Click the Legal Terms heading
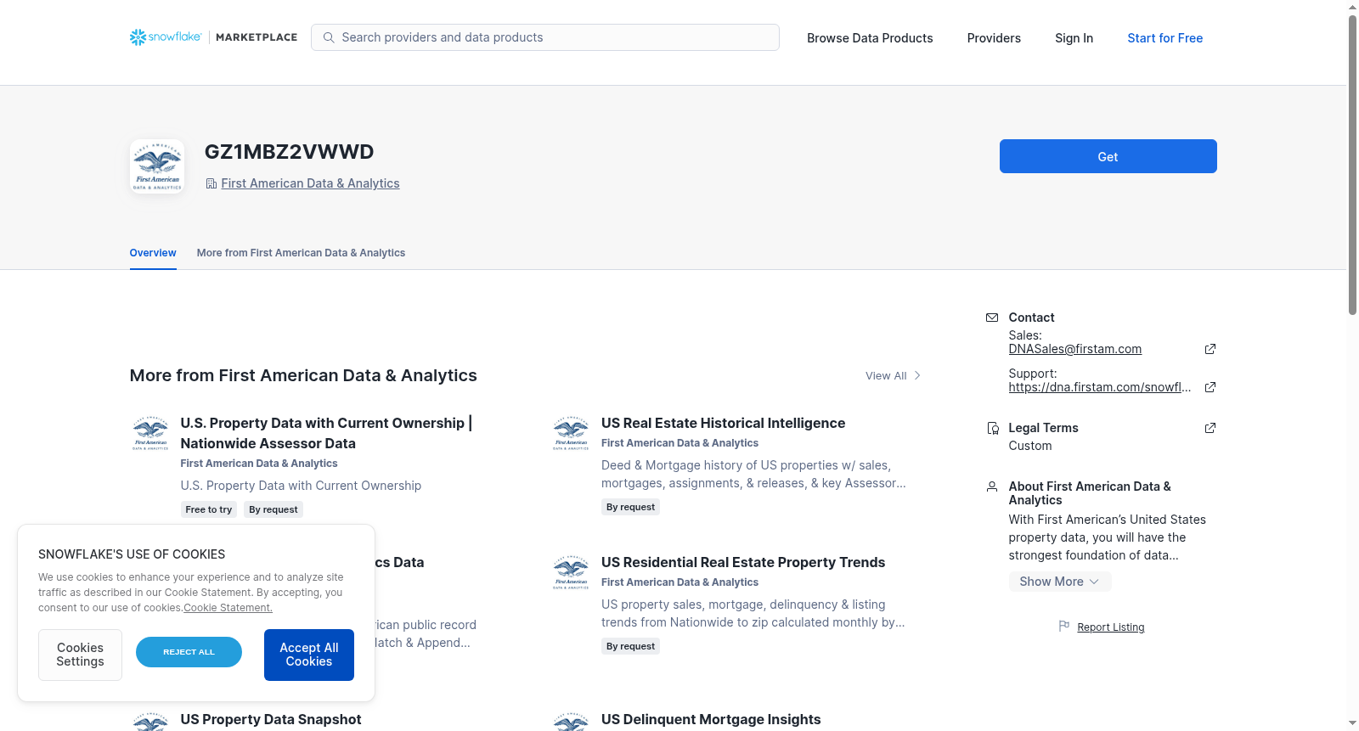Image resolution: width=1359 pixels, height=731 pixels. pos(1043,428)
